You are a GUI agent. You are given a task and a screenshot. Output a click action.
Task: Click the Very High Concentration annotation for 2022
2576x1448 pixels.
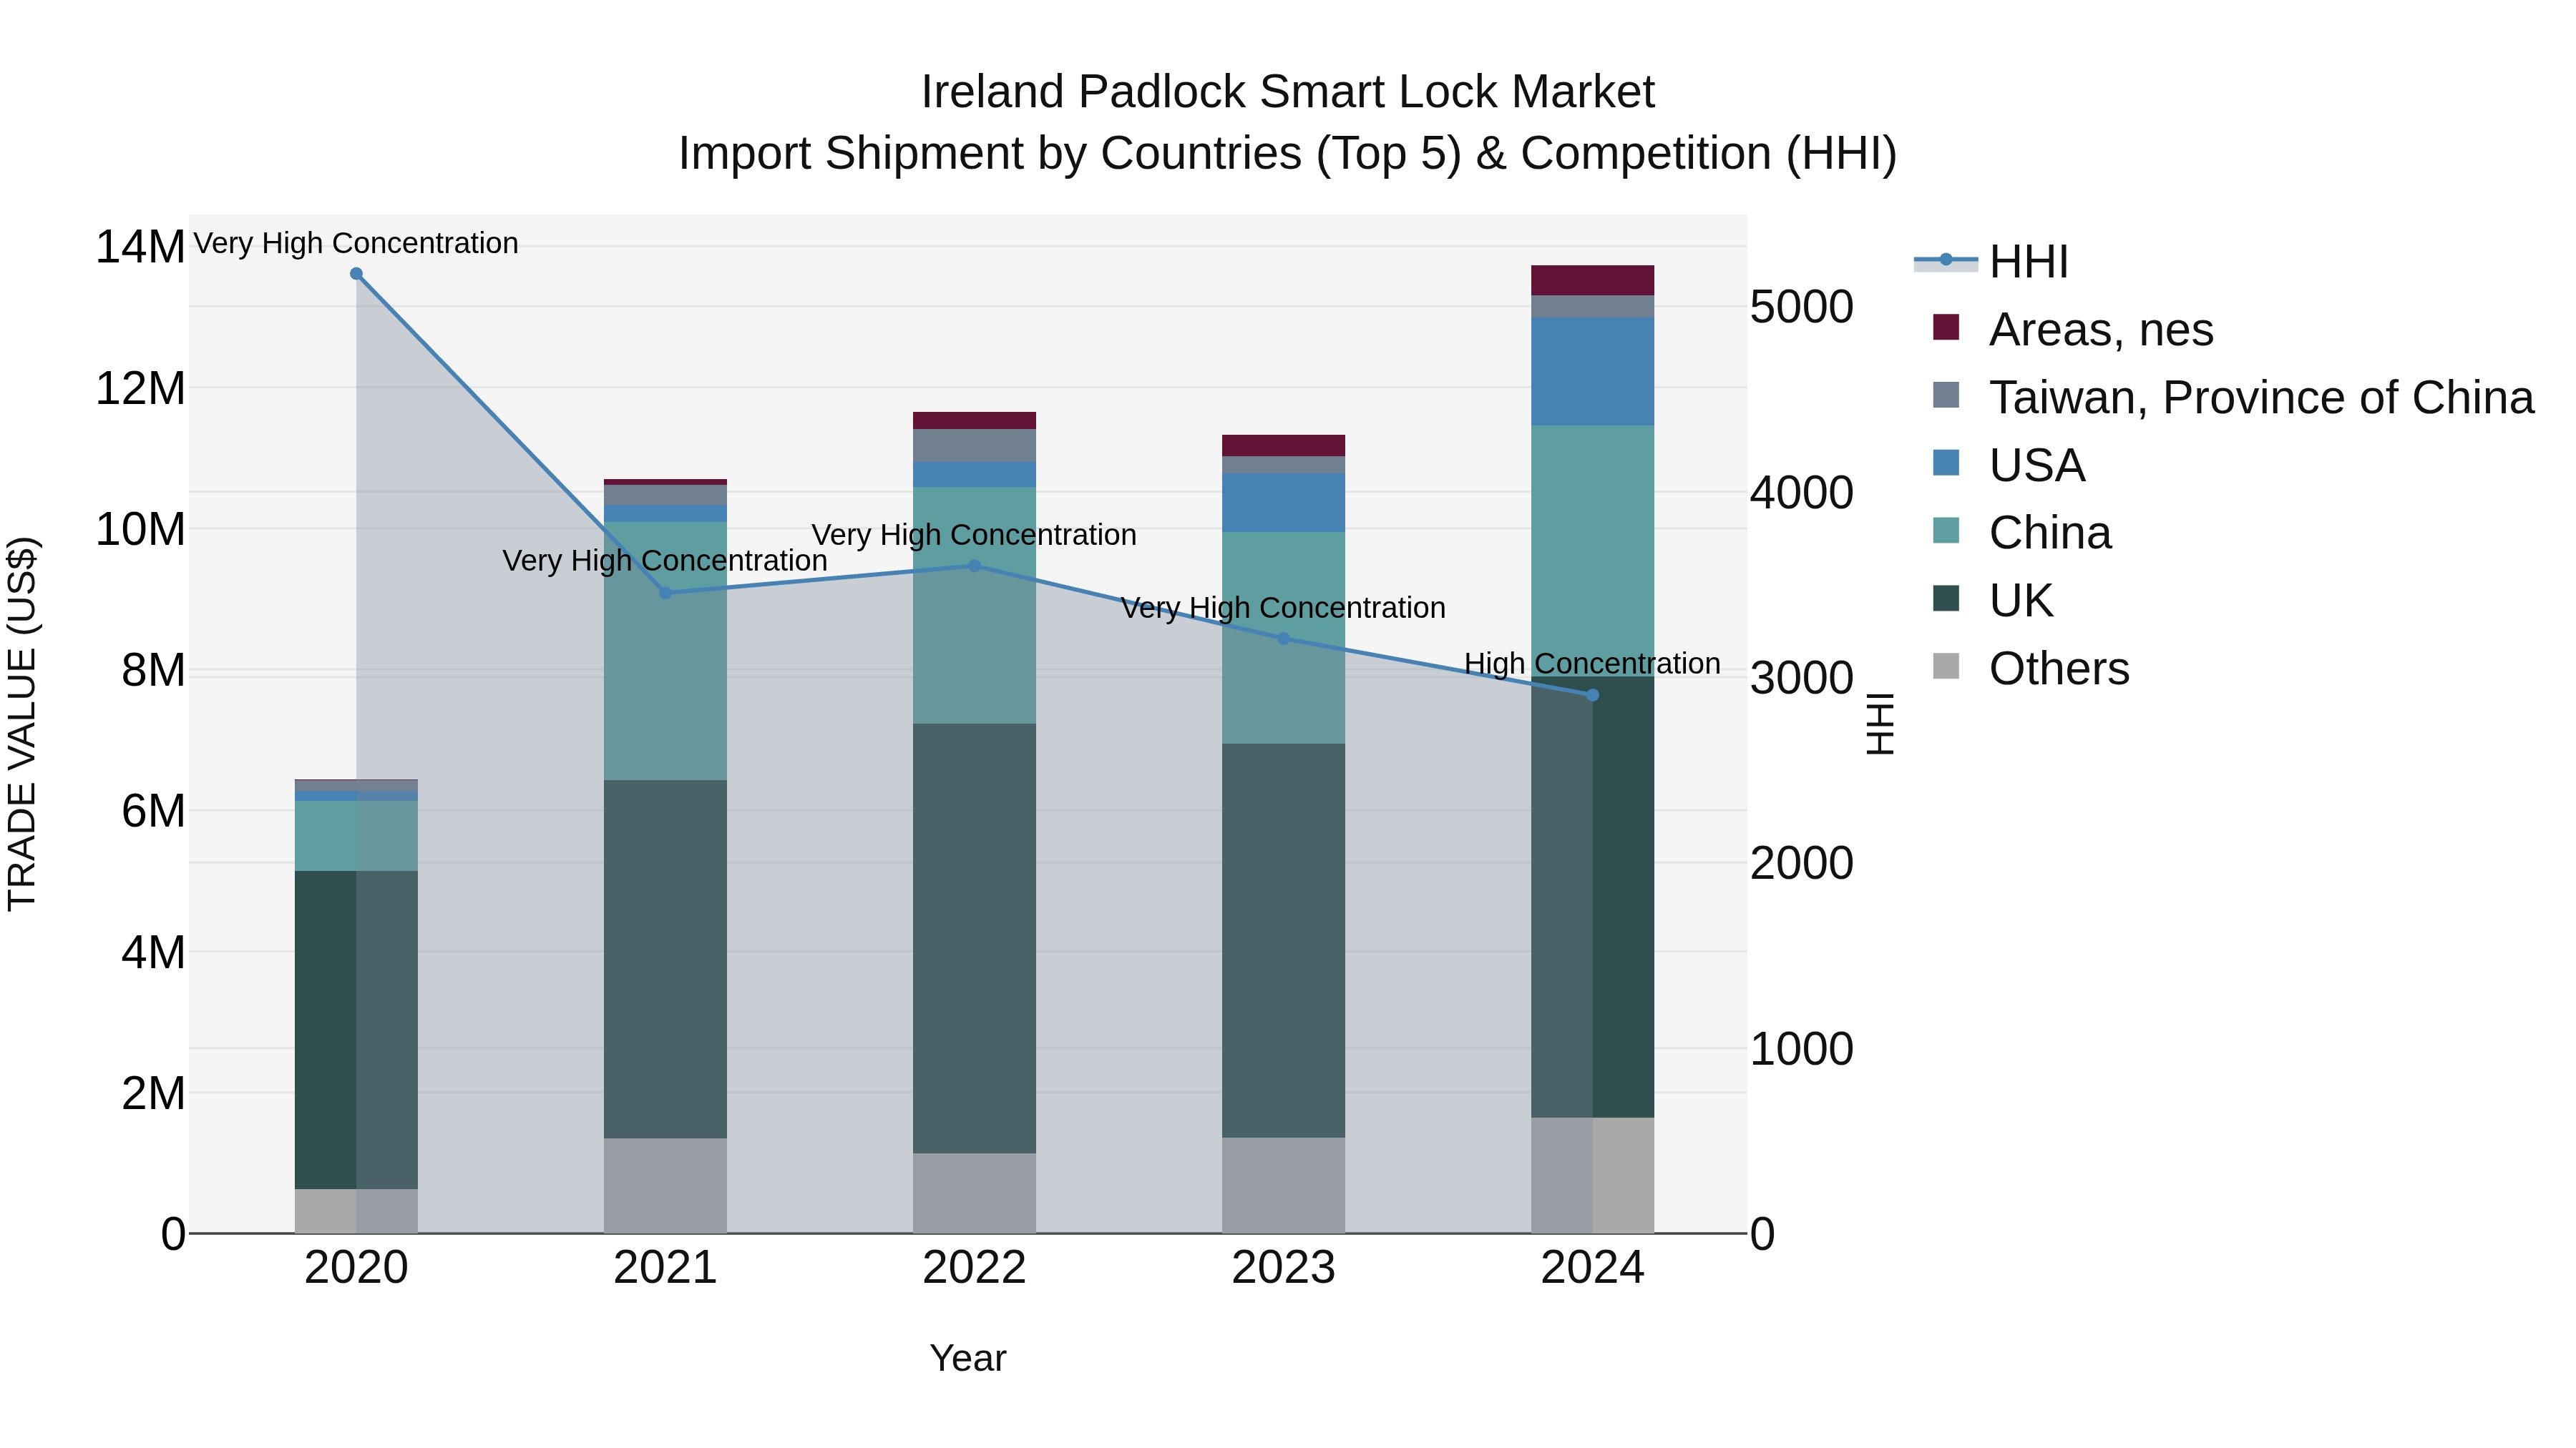point(975,535)
